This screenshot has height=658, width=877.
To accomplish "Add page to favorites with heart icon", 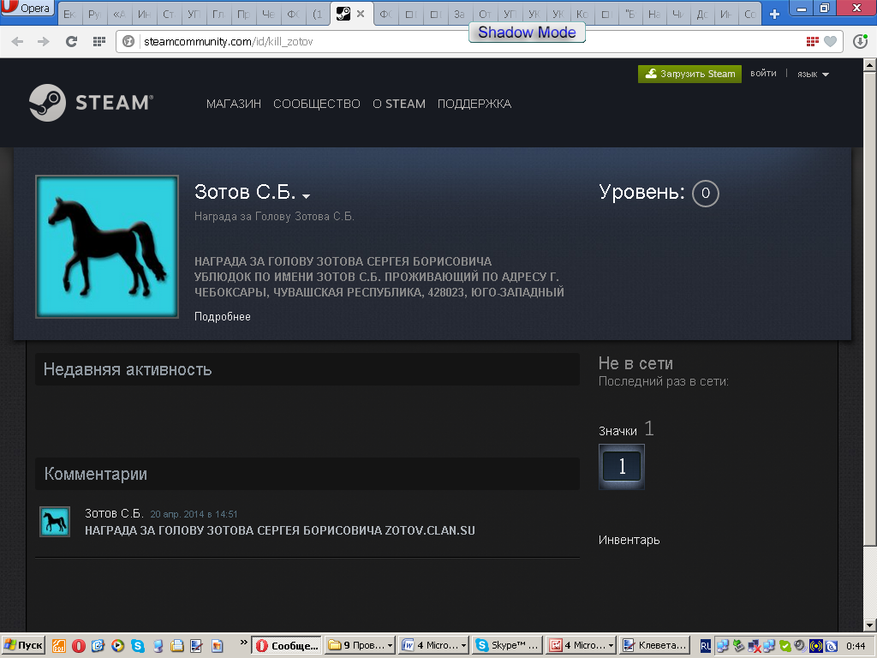I will click(x=831, y=41).
